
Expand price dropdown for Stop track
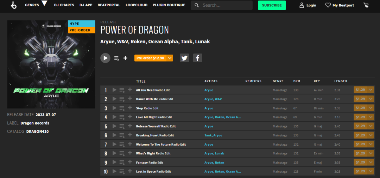click(371, 108)
